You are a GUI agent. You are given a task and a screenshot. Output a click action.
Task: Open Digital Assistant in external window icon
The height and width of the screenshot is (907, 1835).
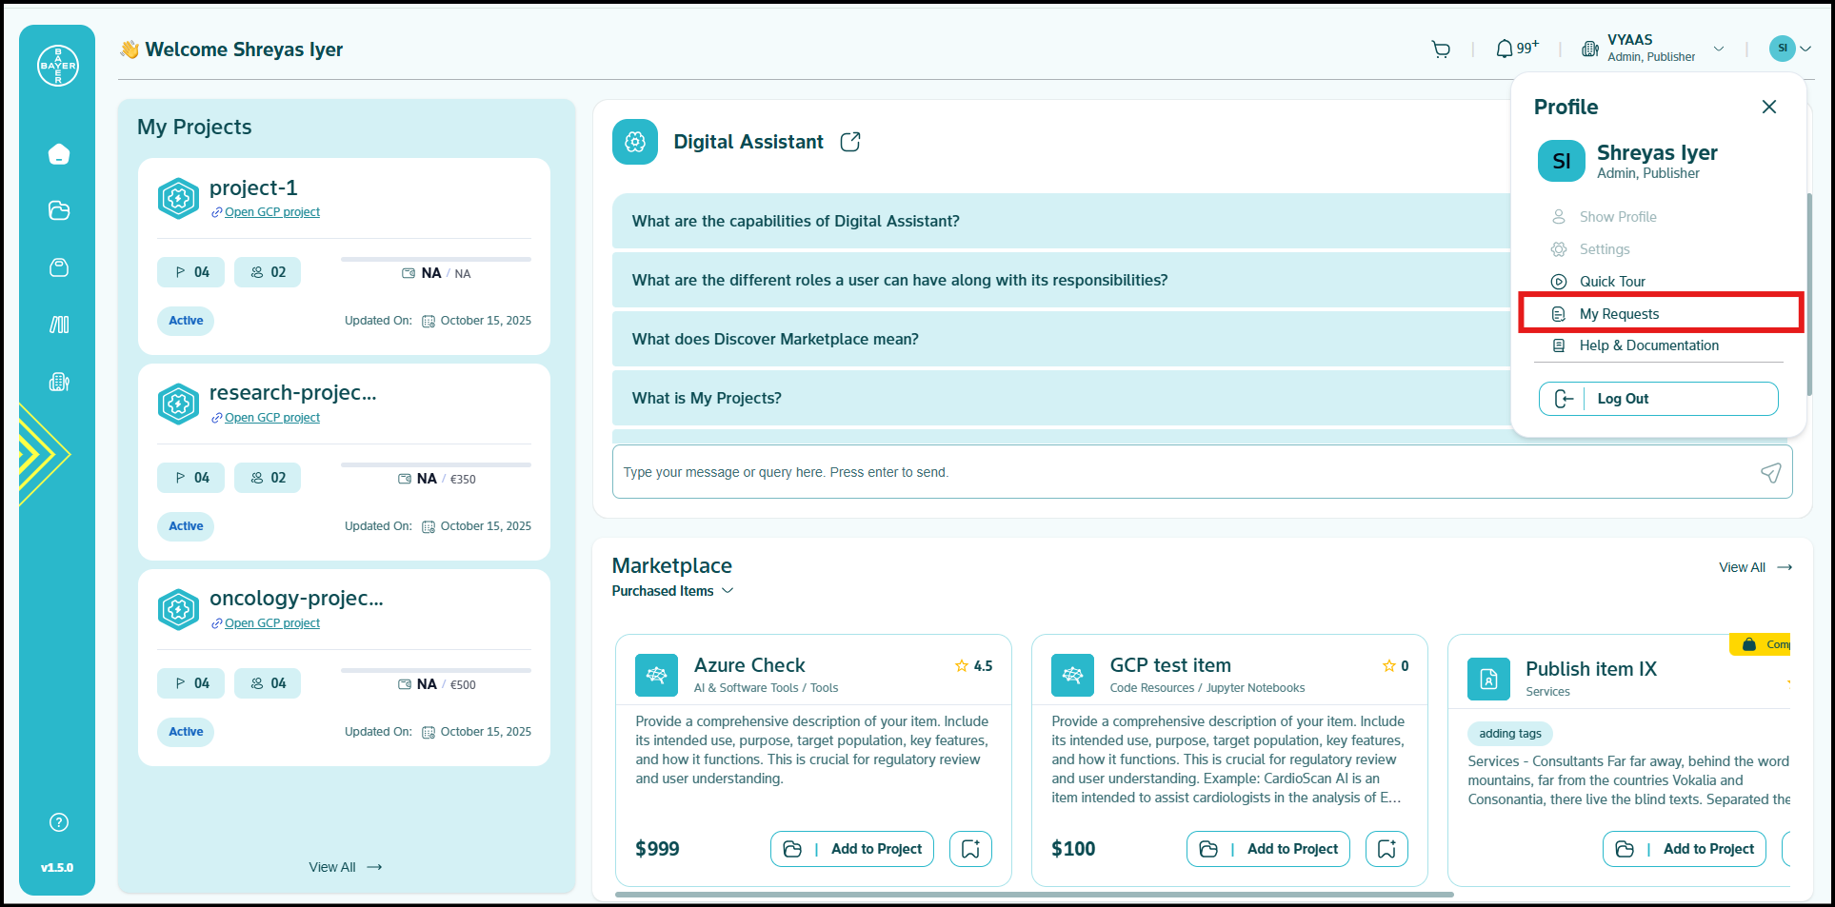(x=850, y=142)
